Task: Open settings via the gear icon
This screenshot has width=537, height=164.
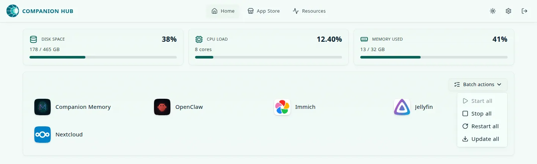Action: (509, 11)
